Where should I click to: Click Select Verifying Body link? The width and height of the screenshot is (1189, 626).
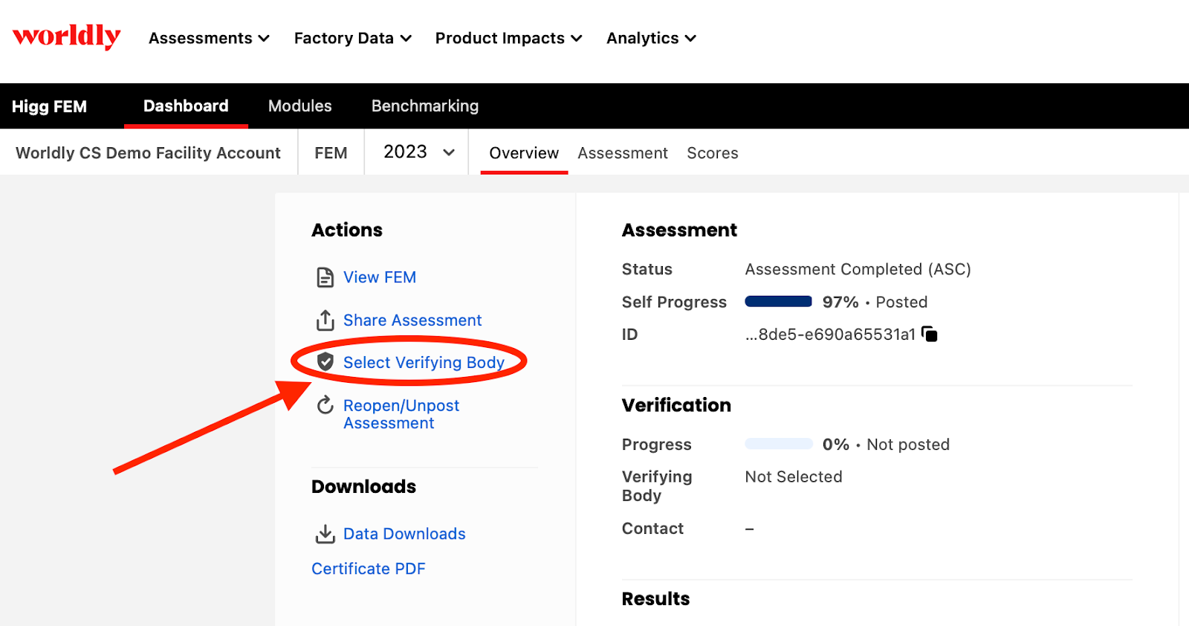click(424, 362)
